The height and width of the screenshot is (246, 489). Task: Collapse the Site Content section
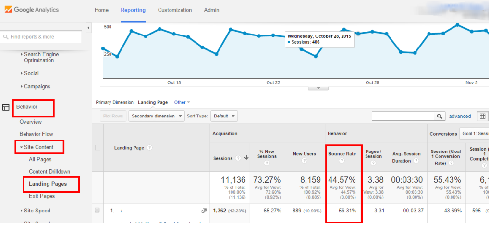click(x=37, y=147)
